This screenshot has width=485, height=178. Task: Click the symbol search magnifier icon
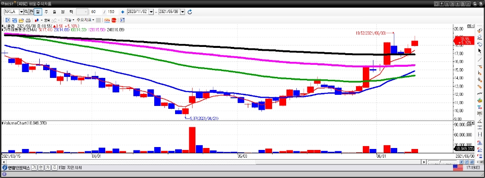tap(26, 12)
